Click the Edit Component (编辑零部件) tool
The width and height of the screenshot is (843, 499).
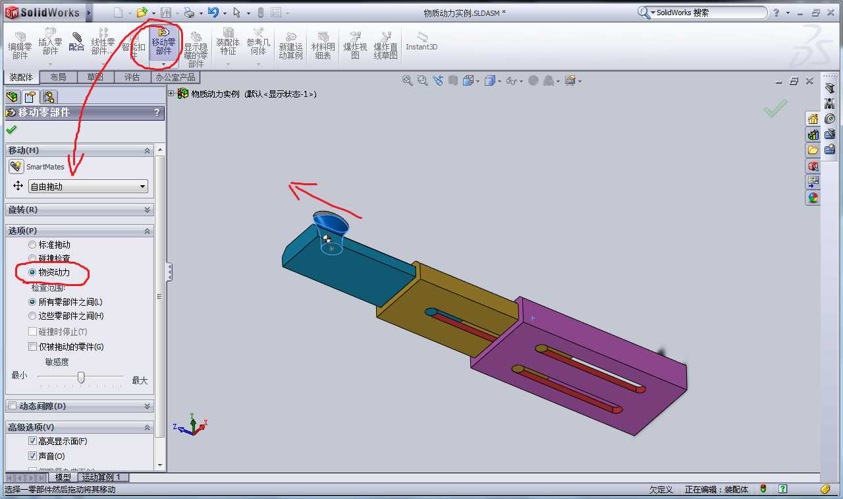[x=20, y=44]
